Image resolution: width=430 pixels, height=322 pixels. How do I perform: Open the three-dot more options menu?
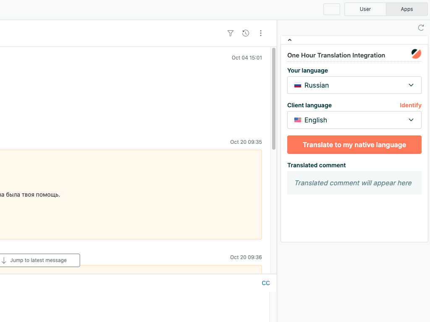261,33
